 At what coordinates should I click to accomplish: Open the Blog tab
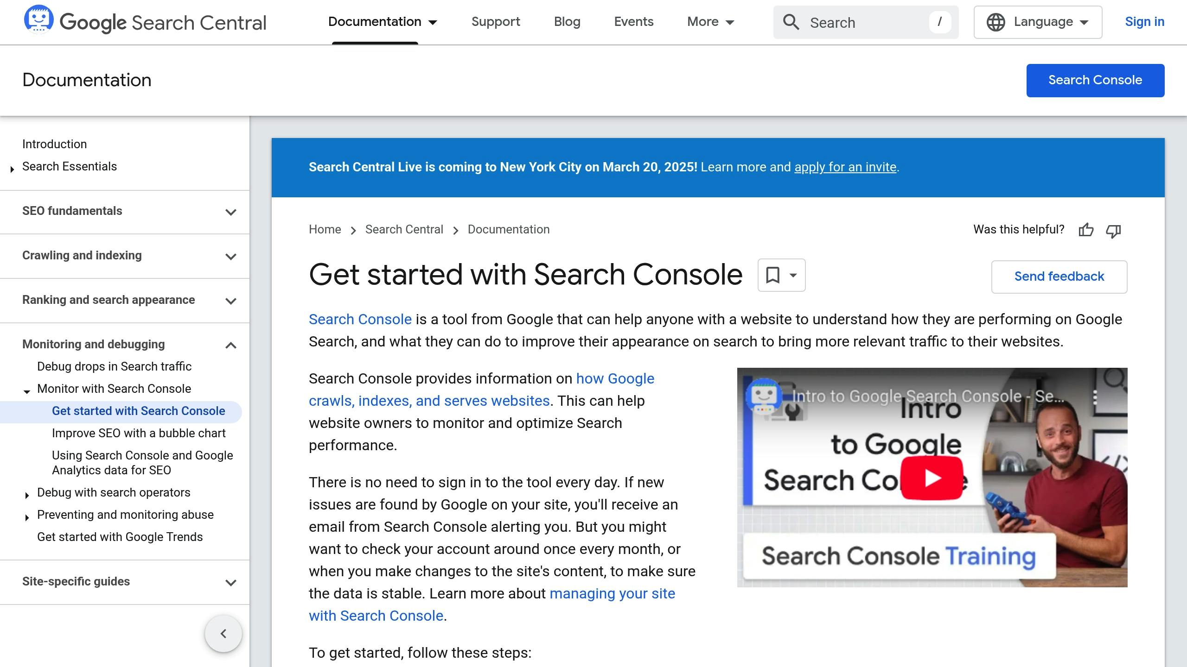click(x=567, y=22)
